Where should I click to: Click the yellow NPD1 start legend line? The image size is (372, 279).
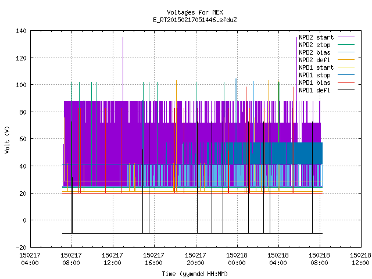pos(346,67)
